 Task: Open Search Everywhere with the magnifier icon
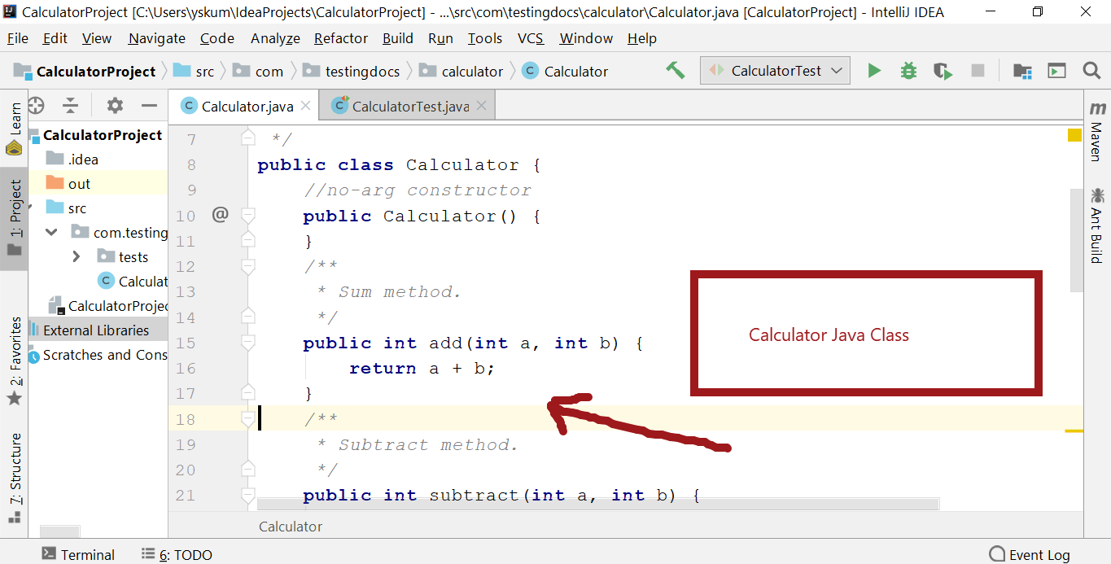(1091, 71)
